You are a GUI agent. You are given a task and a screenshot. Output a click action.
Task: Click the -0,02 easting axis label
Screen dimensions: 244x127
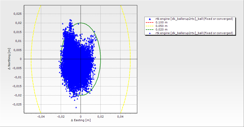pyautogui.click(x=61, y=116)
